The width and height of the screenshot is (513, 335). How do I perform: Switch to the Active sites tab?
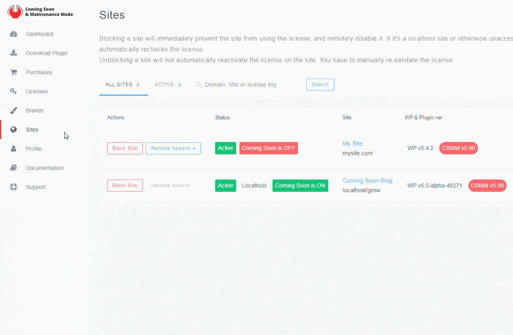pyautogui.click(x=167, y=85)
